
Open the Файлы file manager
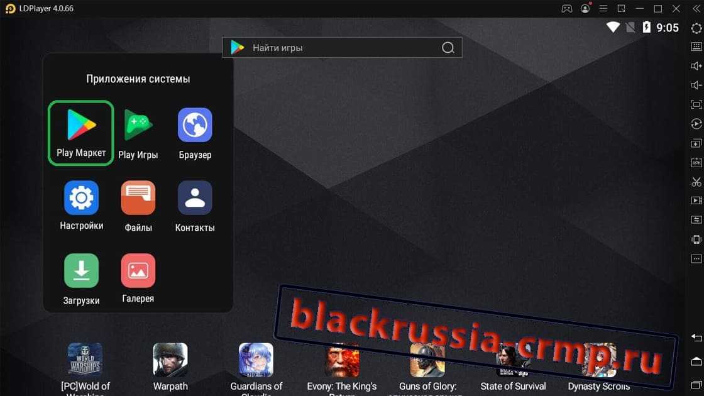138,205
